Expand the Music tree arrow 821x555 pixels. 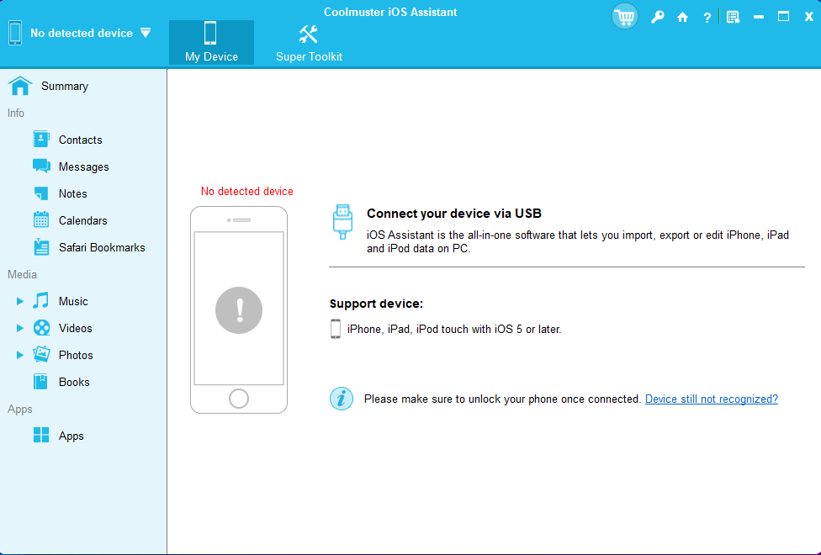coord(20,301)
